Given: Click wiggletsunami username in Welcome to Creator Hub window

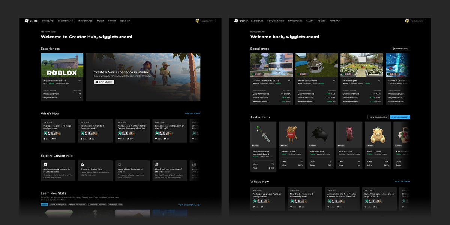Looking at the screenshot, I should point(207,21).
